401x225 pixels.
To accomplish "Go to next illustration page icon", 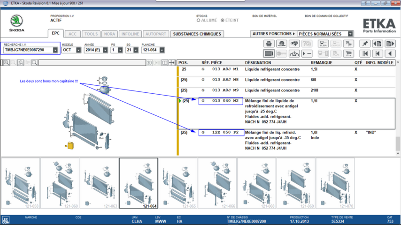I will (x=390, y=44).
